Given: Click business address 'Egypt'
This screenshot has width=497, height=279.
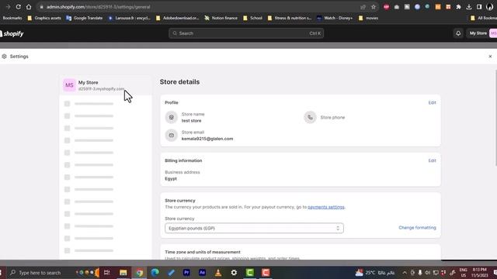Looking at the screenshot, I should (171, 179).
